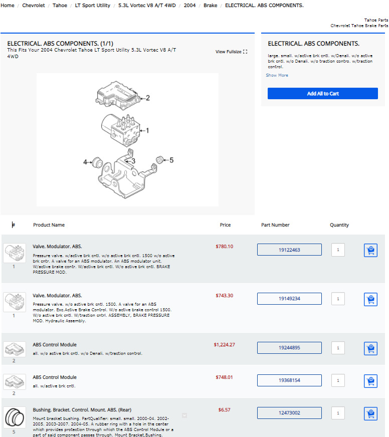Open View Fullsize diagram
This screenshot has width=389, height=437.
[x=231, y=52]
